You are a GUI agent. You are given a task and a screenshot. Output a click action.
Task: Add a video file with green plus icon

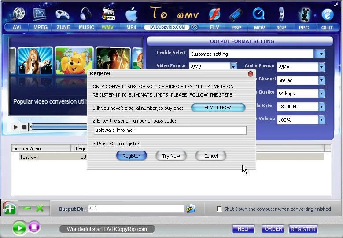tap(9, 208)
